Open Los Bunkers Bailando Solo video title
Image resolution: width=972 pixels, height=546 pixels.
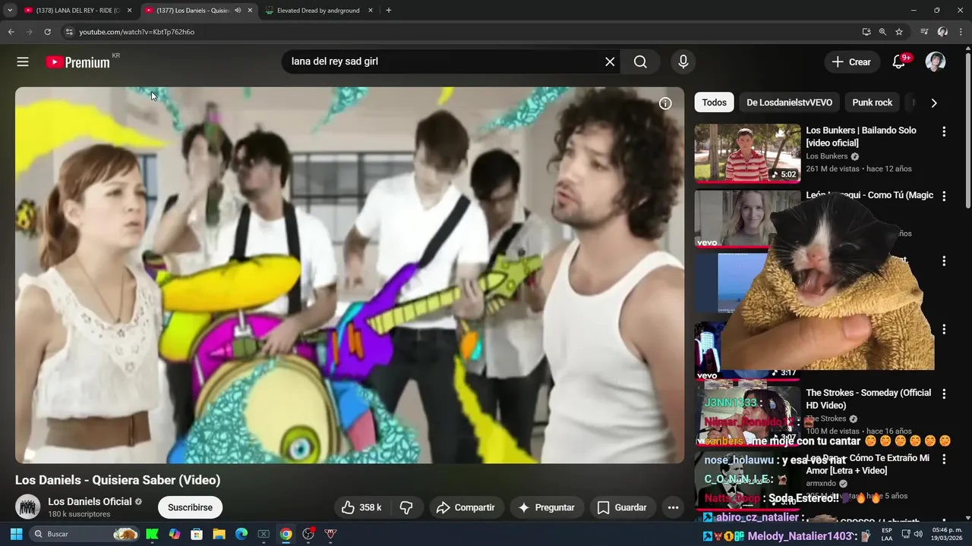coord(861,136)
